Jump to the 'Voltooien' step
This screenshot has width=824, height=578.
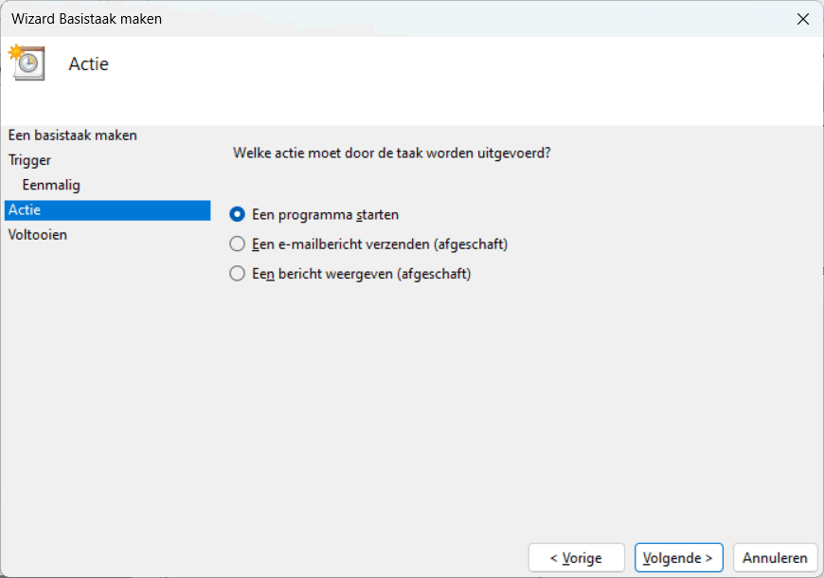coord(38,234)
